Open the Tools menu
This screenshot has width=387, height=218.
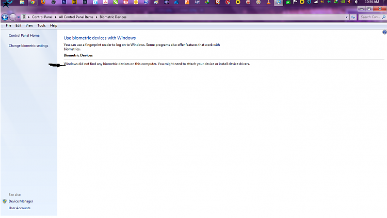[x=41, y=25]
